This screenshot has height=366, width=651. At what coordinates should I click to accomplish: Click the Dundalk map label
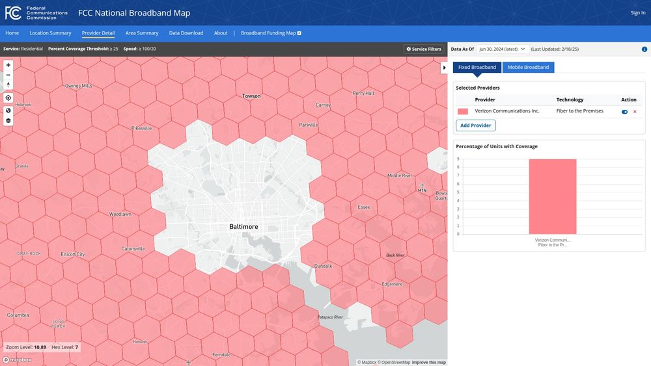(x=323, y=266)
